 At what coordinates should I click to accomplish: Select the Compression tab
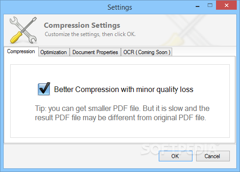coord(21,51)
